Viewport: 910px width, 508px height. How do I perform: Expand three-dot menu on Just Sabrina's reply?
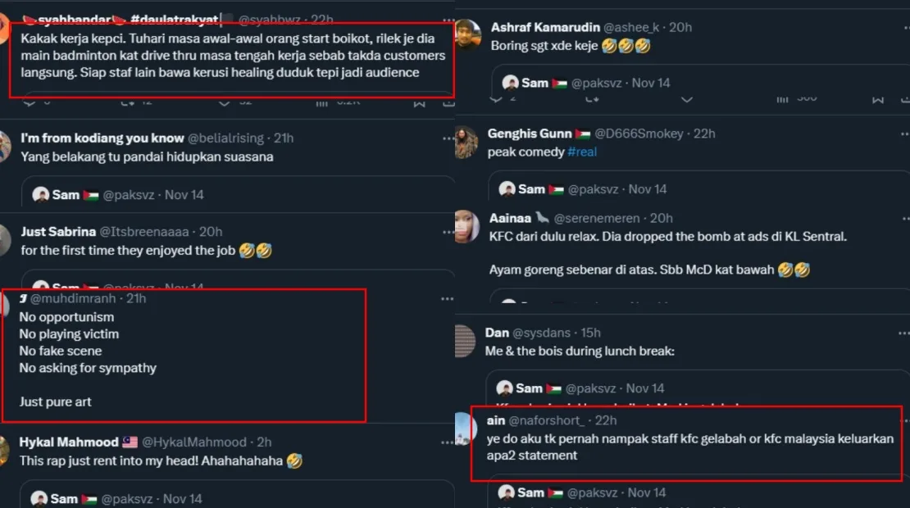[x=446, y=232]
